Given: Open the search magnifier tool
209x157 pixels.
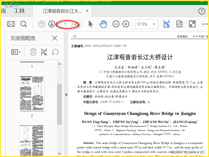Looking at the screenshot, I should pyautogui.click(x=24, y=24).
